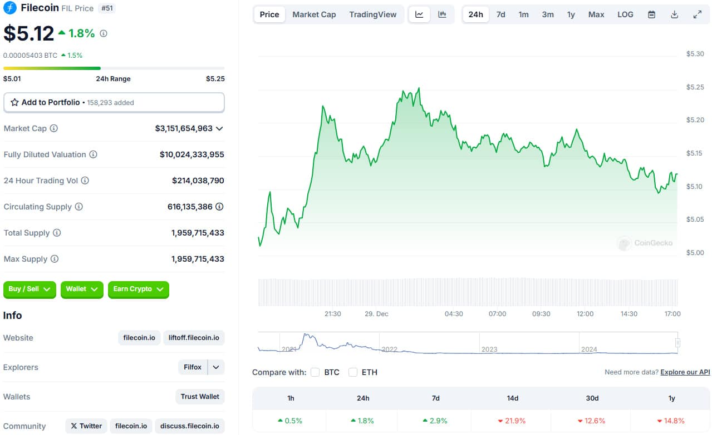Open the 24 Hour Trading Vol info icon
Viewport: 712px width, 435px height.
pos(85,181)
